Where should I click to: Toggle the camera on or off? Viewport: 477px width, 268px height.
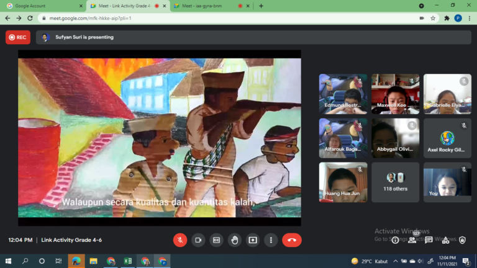pyautogui.click(x=198, y=240)
